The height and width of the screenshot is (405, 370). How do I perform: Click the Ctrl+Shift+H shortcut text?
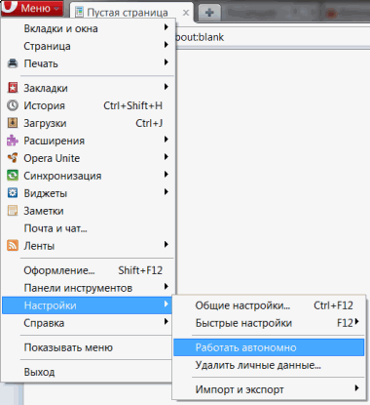pos(132,105)
